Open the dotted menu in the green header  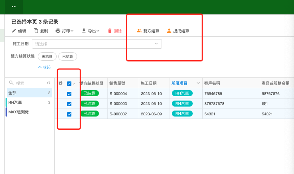(14, 7)
